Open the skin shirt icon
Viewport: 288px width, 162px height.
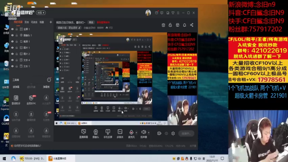pyautogui.click(x=173, y=13)
